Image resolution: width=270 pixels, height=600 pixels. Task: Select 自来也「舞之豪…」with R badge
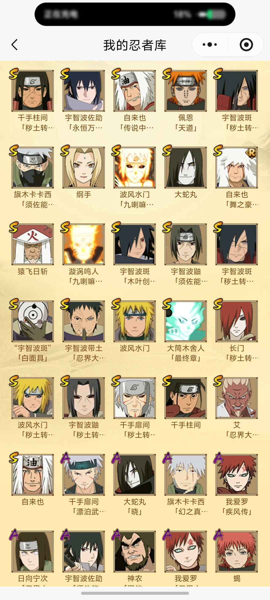coord(237,167)
